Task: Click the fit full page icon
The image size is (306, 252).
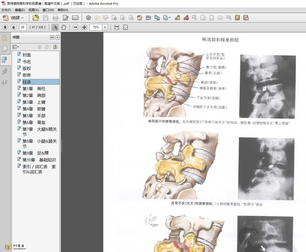Action: click(x=125, y=27)
